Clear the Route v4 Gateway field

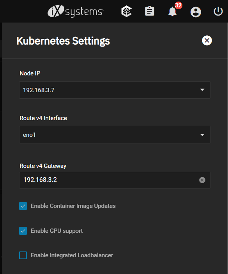(x=202, y=180)
